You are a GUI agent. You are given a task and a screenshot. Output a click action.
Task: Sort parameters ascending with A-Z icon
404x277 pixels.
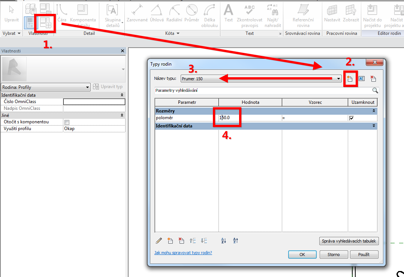click(x=224, y=241)
